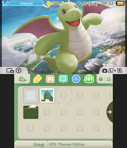Open Home Menu settings wrench icon
Image resolution: width=127 pixels, height=148 pixels.
click(x=23, y=79)
